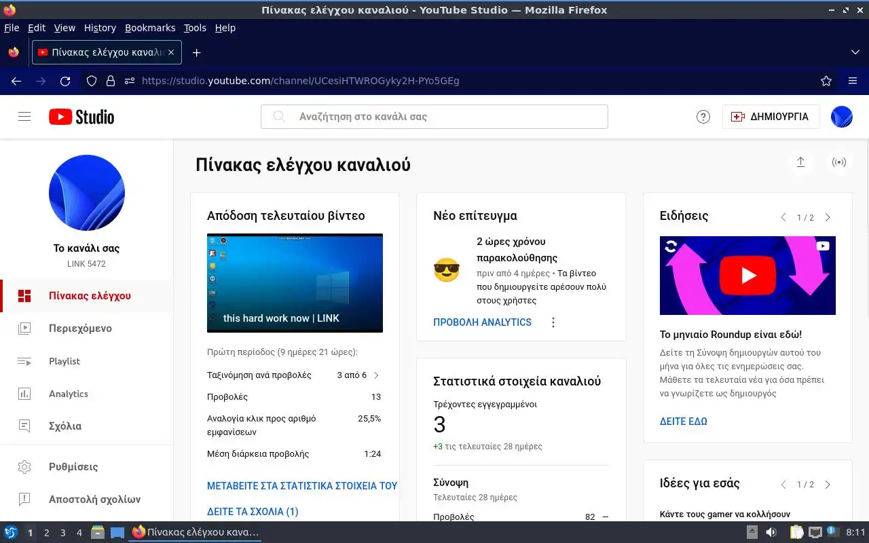Open Analytics in the sidebar
This screenshot has width=869, height=543.
87,394
